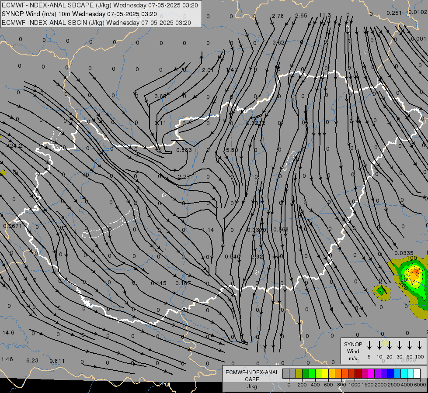Click the 3.62 value on the map
Viewport: 428px width, 393px height.
(278, 42)
